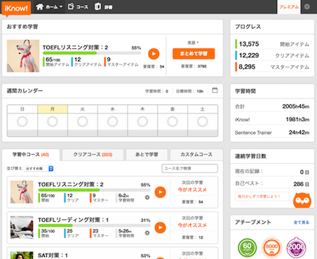Open the ホーム home menu
Viewport: 317px width, 259px height.
pos(49,7)
